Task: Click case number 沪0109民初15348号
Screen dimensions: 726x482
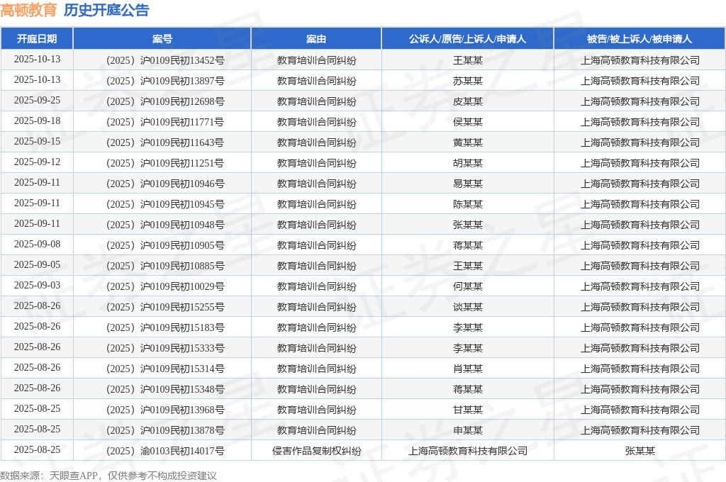Action: [182, 389]
